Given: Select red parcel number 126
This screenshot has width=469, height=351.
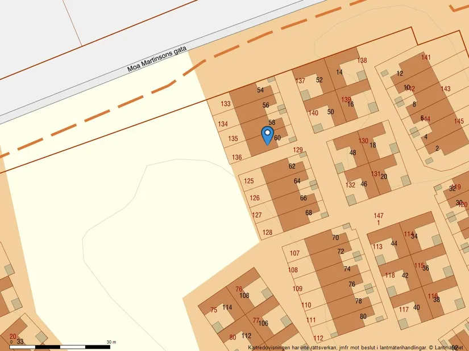Looking at the screenshot, I should [x=255, y=198].
